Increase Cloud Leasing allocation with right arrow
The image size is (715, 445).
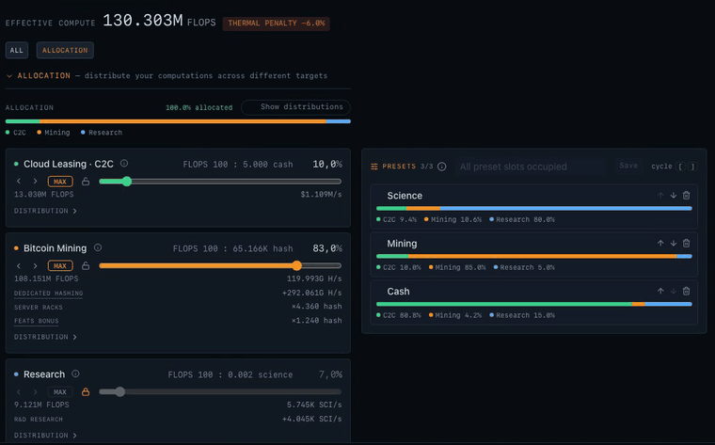tap(35, 181)
